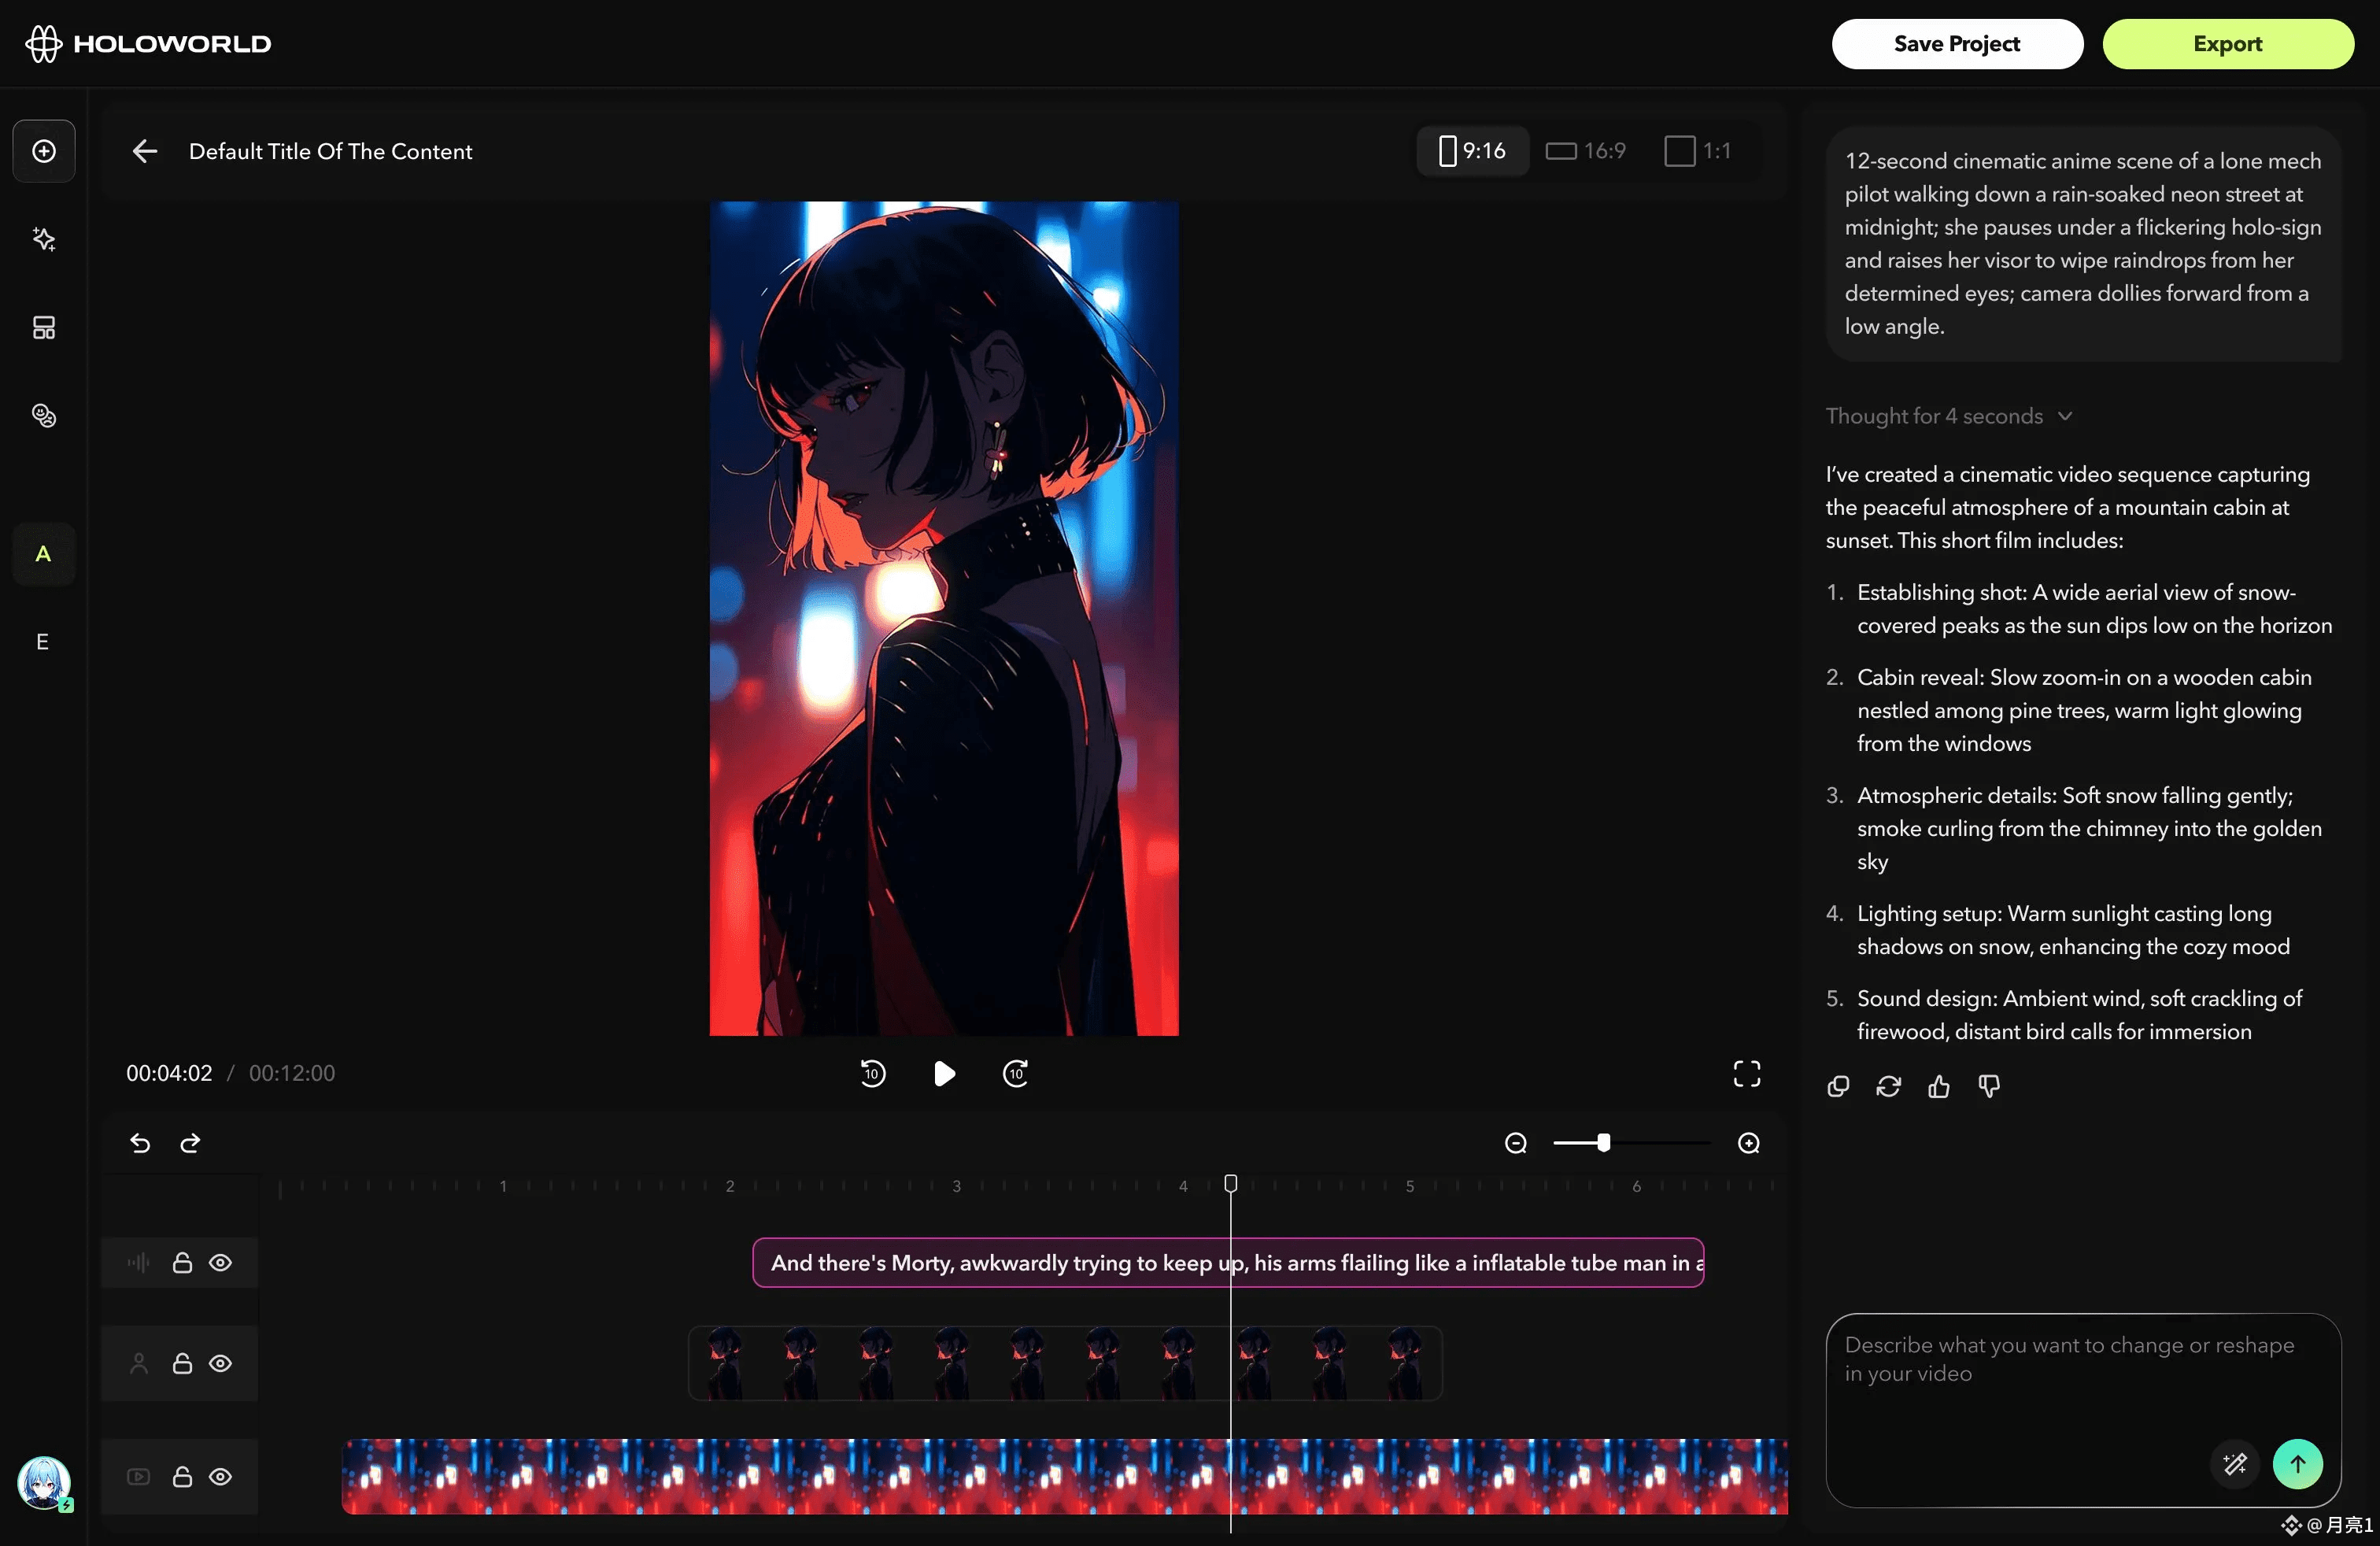Click the Export button
The width and height of the screenshot is (2380, 1546).
(x=2227, y=44)
